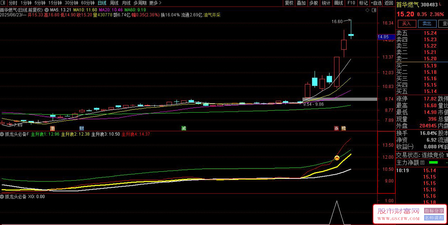
Task: Click the 多股 multi-stock button
Action: coord(314,3)
